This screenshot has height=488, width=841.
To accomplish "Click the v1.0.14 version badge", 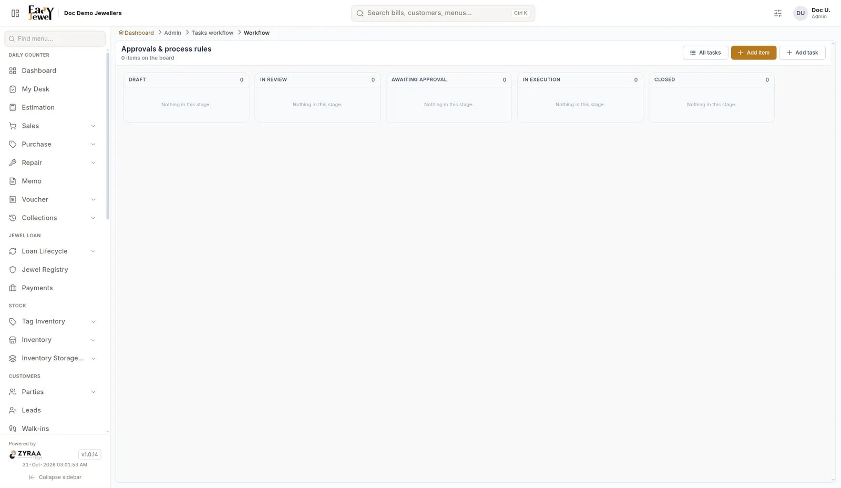I will (89, 454).
